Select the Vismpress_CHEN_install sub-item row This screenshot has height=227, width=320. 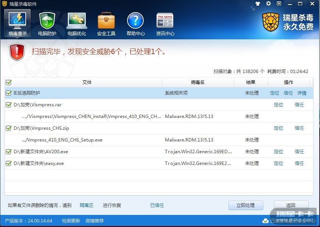[159, 117]
